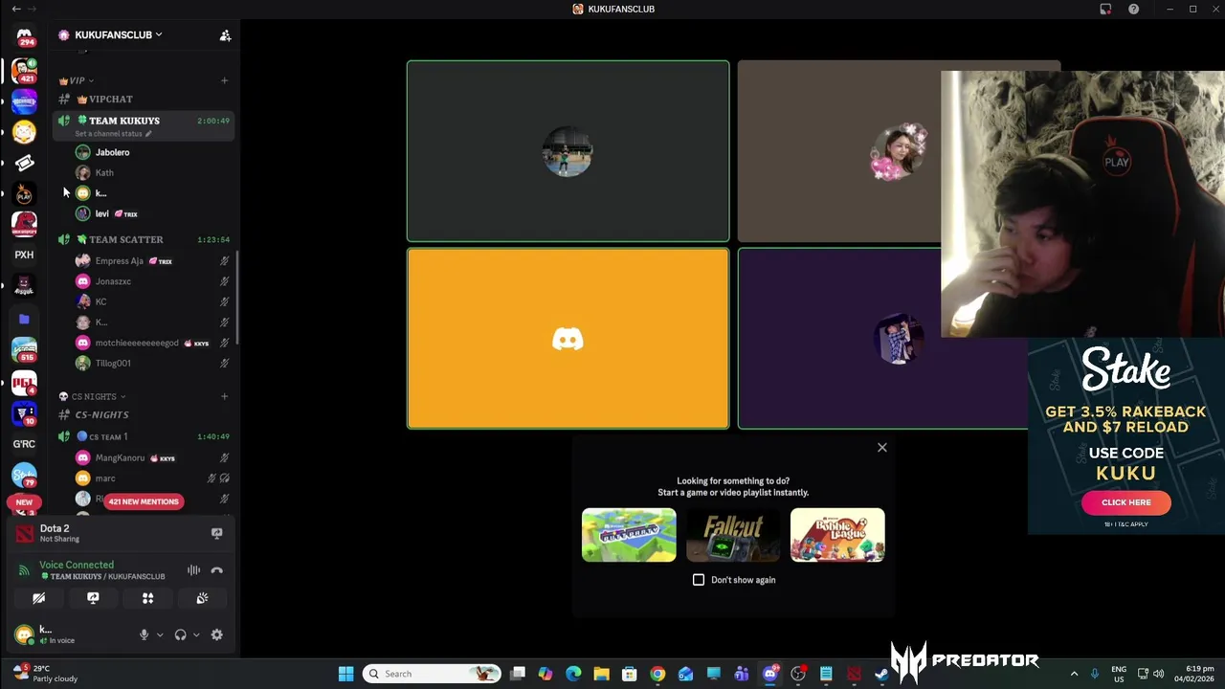Screen dimensions: 1225x689
Task: Jump to 421 new mentions
Action: point(143,501)
